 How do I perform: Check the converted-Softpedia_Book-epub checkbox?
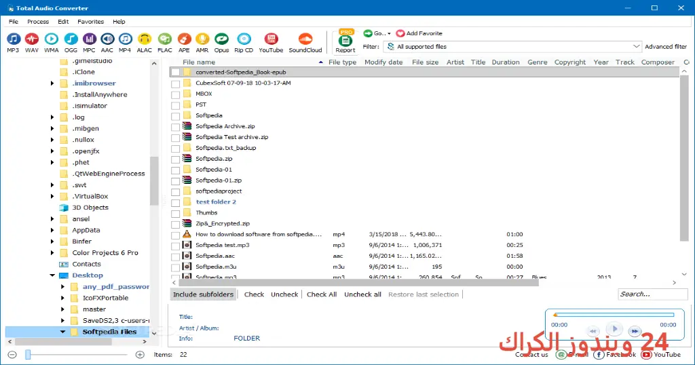[x=176, y=72]
